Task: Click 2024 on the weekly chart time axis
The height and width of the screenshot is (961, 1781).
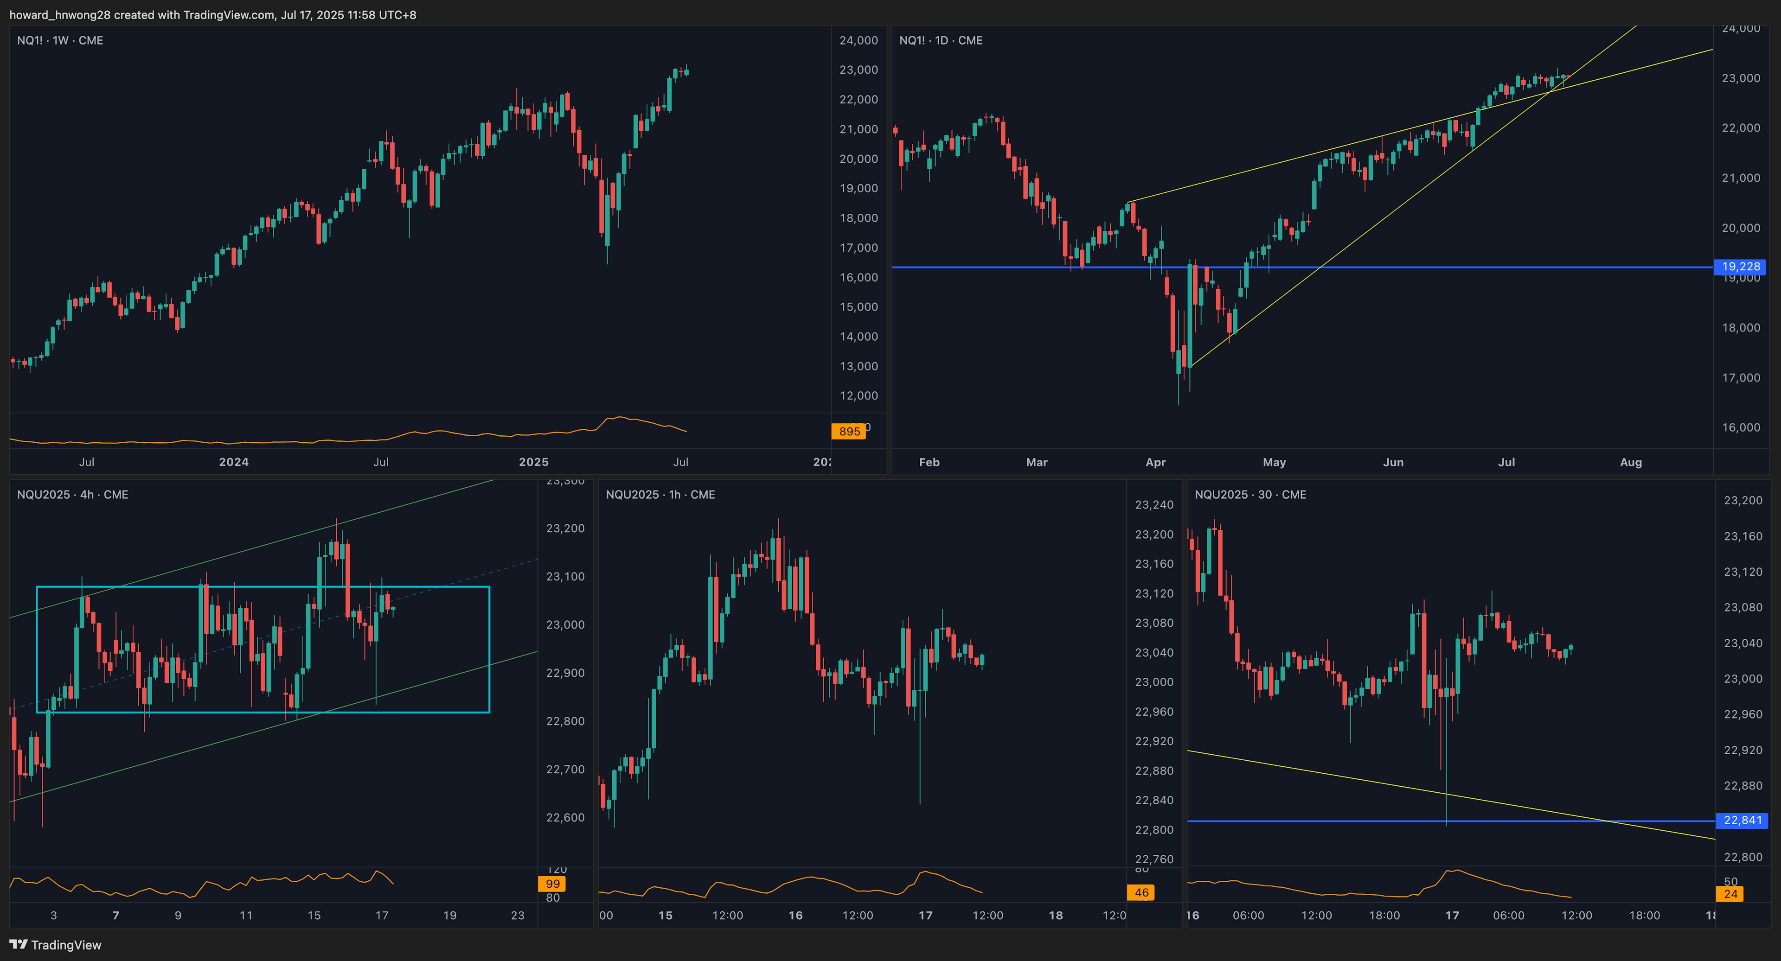Action: pyautogui.click(x=234, y=462)
